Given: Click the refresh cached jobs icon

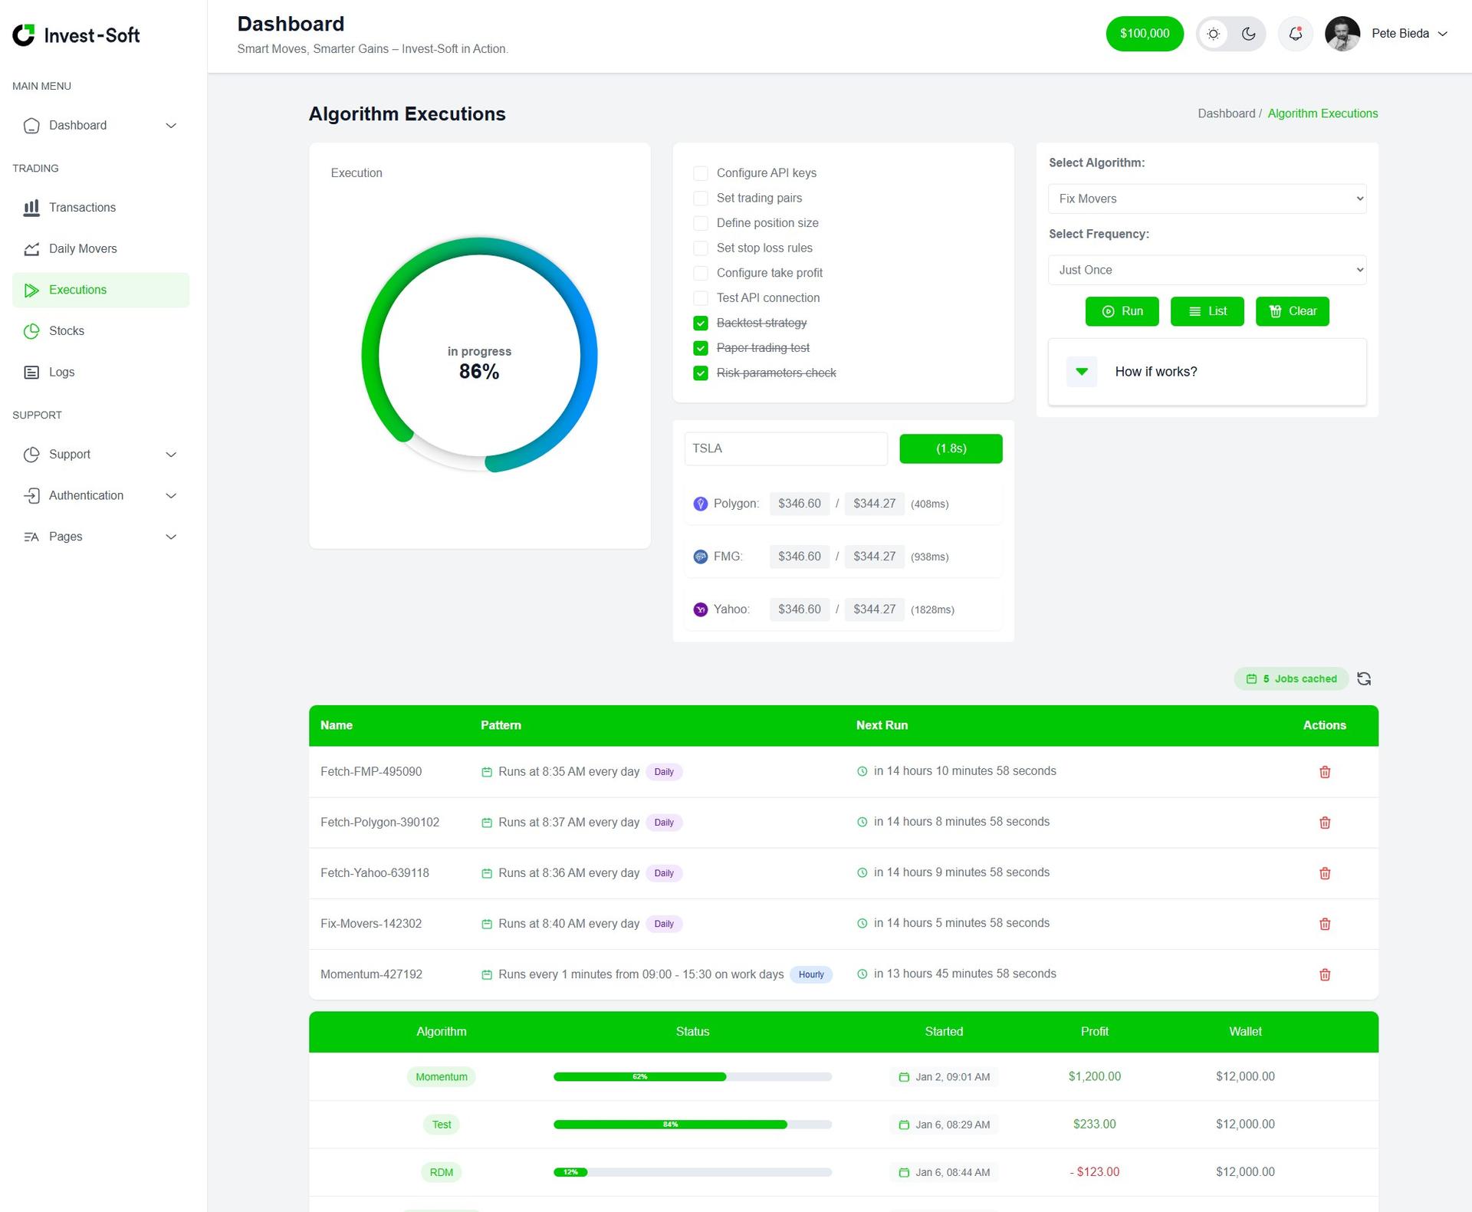Looking at the screenshot, I should click(x=1364, y=678).
